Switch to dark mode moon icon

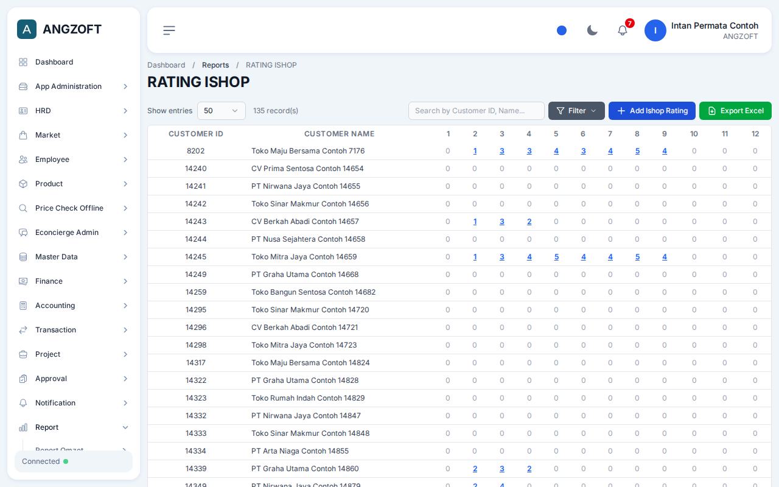(592, 30)
